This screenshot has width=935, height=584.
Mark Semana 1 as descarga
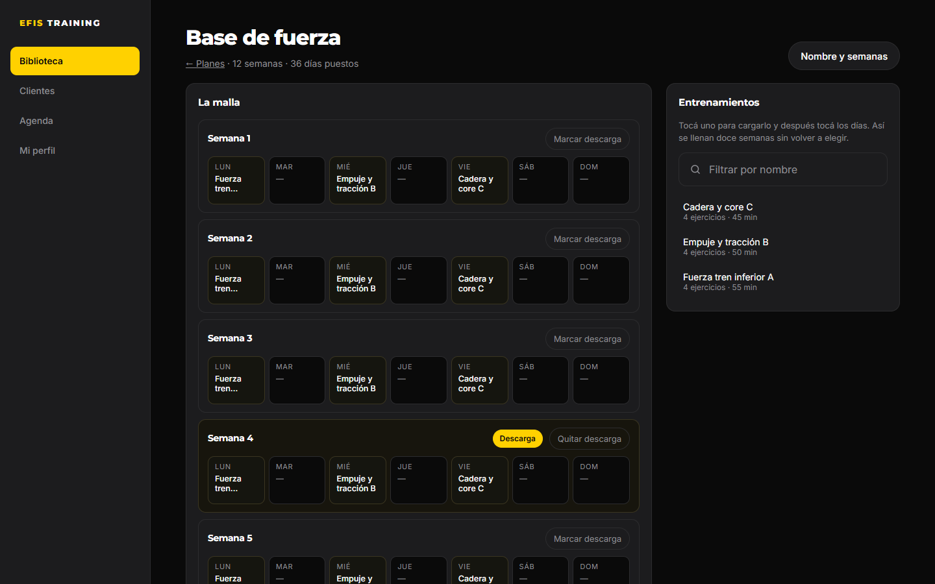[587, 139]
